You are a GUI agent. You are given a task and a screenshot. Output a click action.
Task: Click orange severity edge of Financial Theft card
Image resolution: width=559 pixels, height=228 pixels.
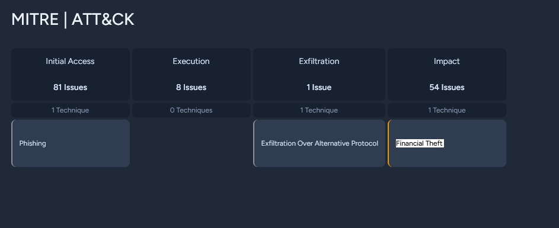pos(388,143)
